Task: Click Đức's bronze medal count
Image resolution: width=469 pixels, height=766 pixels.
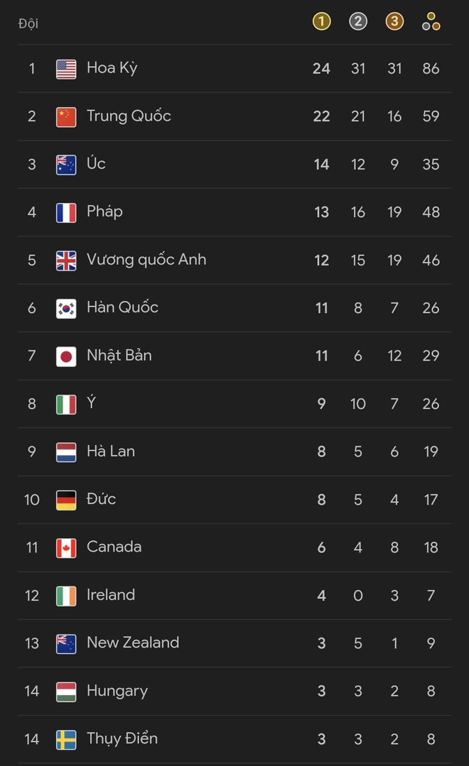Action: click(394, 499)
